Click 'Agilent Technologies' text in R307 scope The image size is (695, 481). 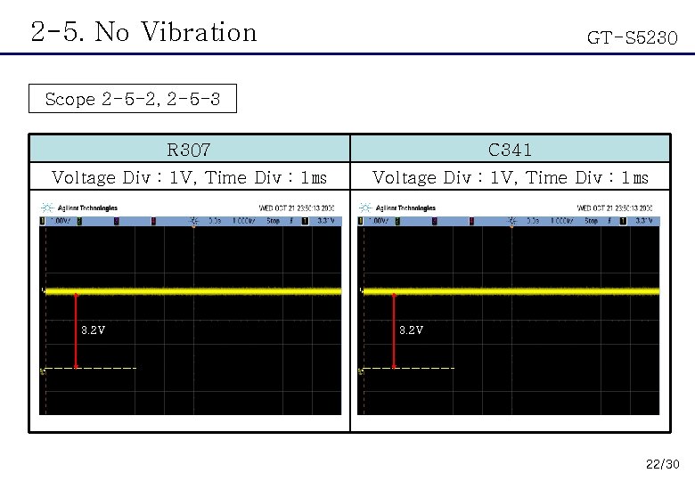[87, 208]
